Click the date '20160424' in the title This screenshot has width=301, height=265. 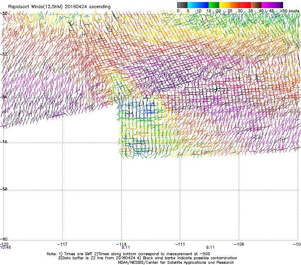[76, 7]
